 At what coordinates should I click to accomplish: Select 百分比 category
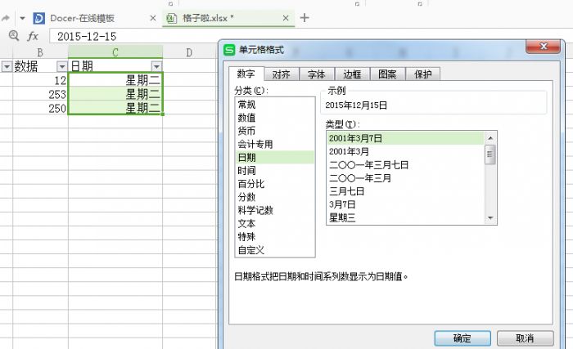(275, 184)
